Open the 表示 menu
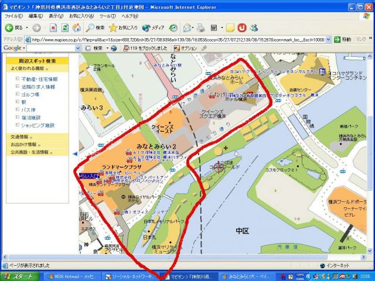The image size is (375, 281). pyautogui.click(x=56, y=16)
